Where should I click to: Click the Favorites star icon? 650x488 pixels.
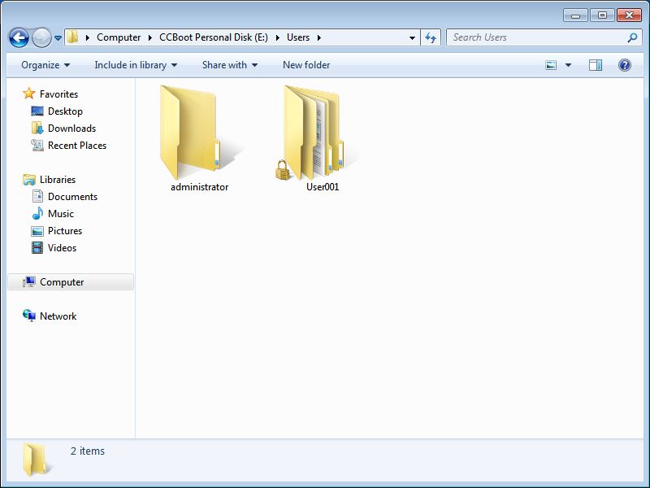click(x=29, y=94)
